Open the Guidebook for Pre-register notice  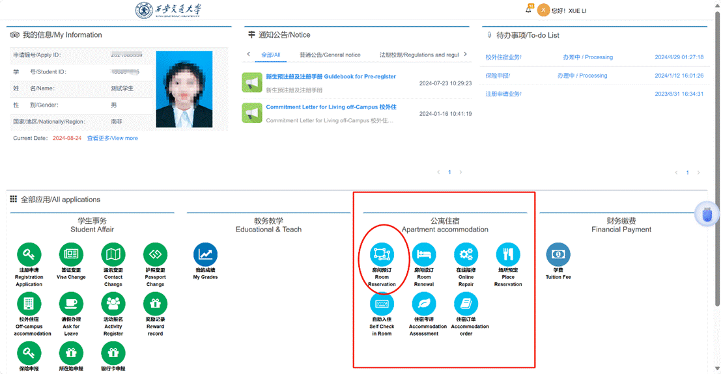tap(331, 77)
